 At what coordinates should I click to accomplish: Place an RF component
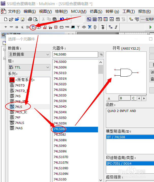(78, 27)
